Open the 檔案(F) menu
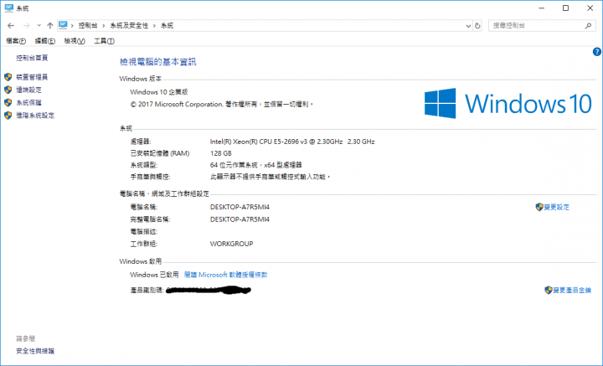 coord(16,41)
